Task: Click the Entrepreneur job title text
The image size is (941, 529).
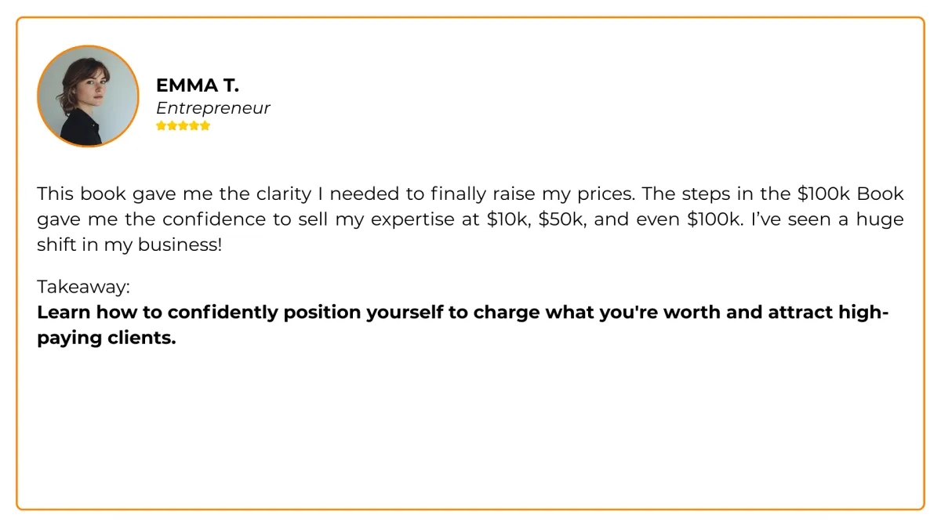Action: (213, 108)
